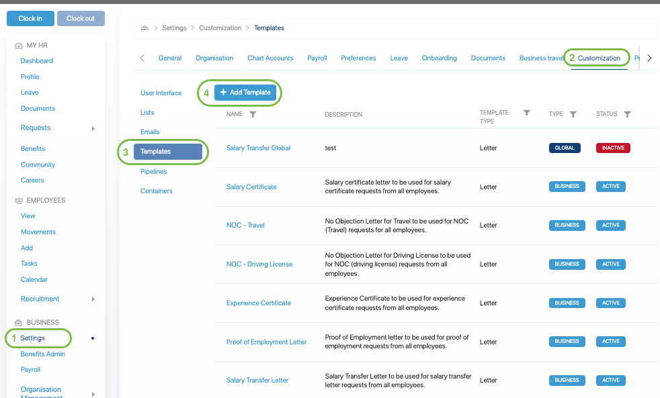Switch to the Payroll tab
This screenshot has height=398, width=660.
[x=317, y=58]
